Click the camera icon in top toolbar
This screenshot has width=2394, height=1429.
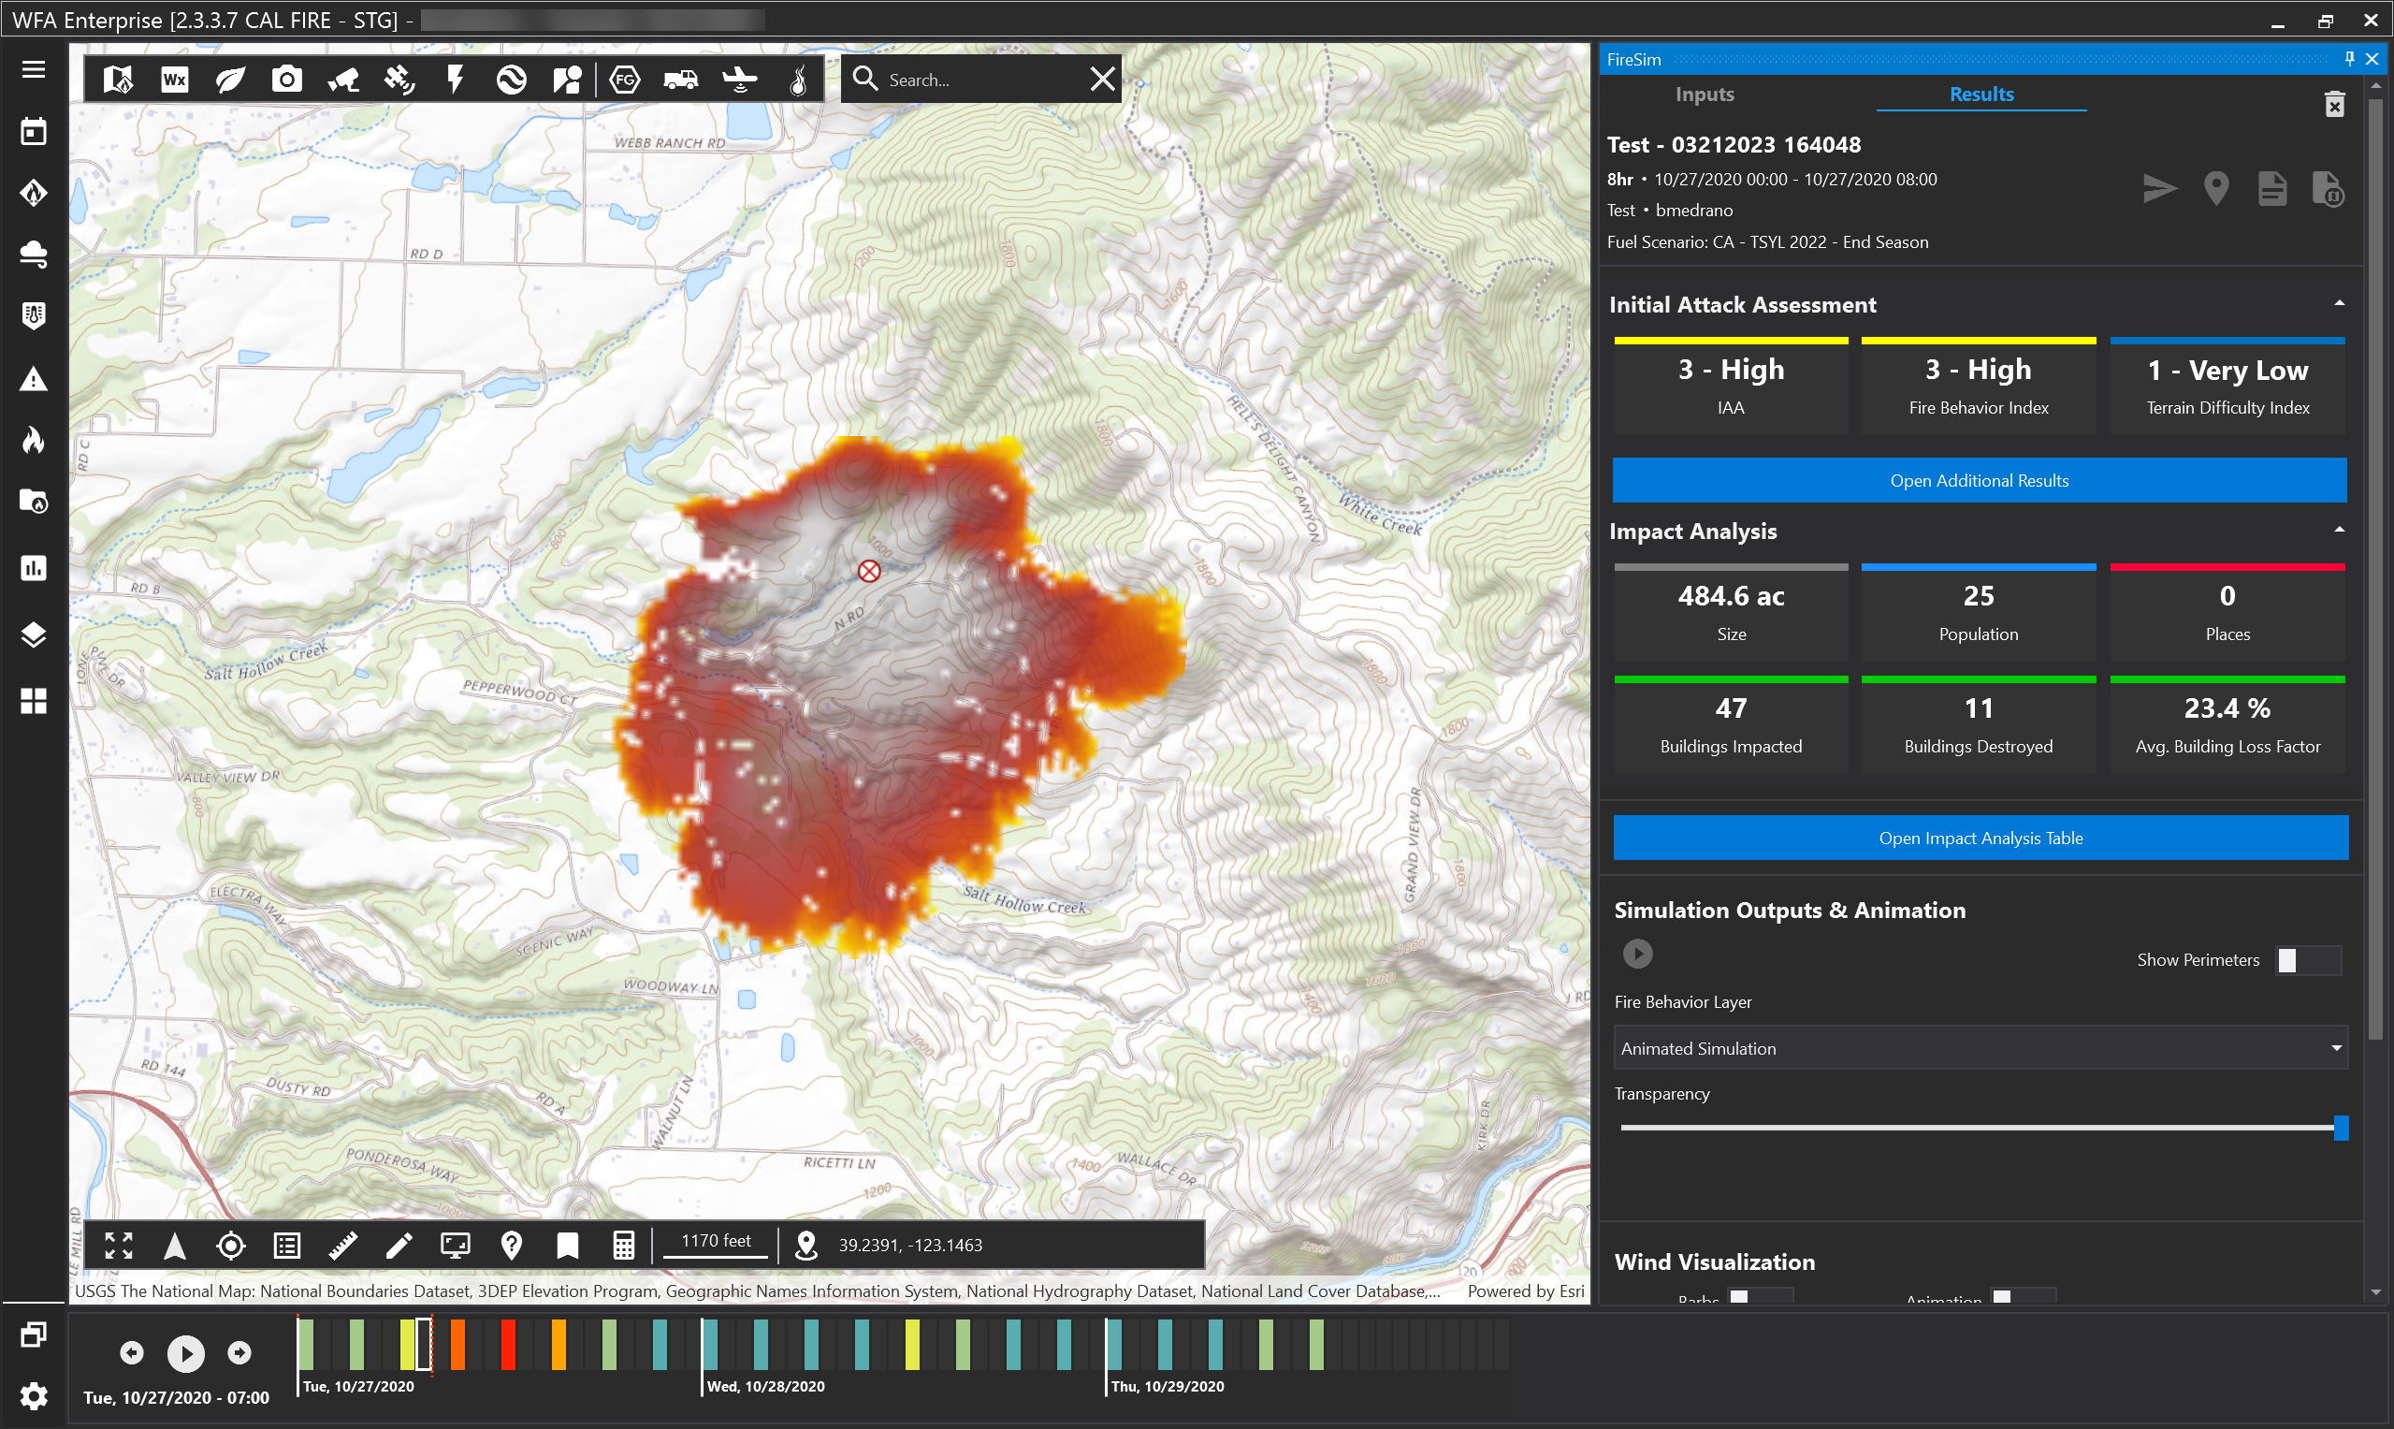(287, 80)
